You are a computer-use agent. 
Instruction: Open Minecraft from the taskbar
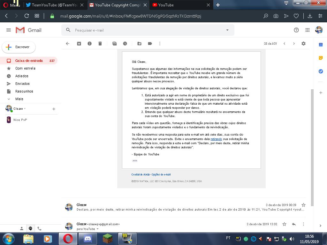(x=108, y=239)
